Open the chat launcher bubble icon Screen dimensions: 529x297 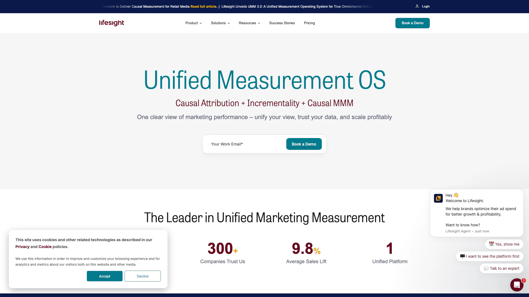click(x=517, y=285)
